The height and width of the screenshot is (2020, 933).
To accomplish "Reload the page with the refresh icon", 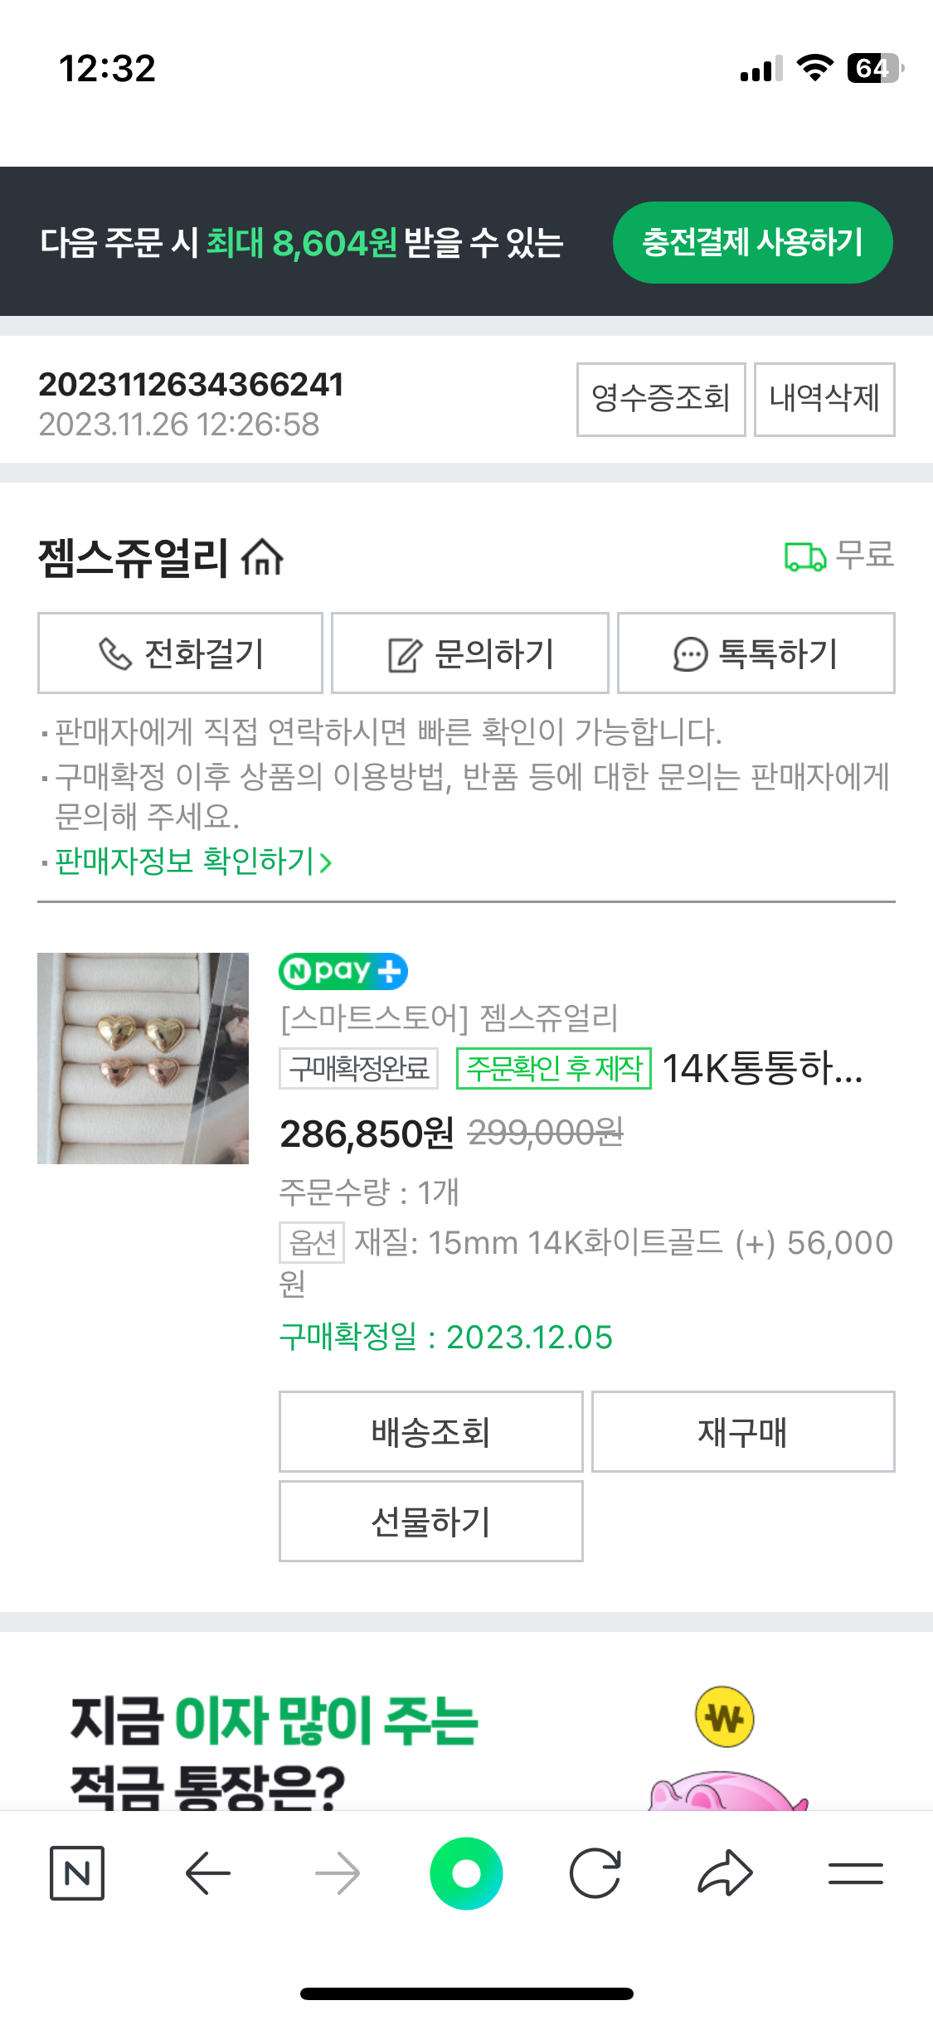I will coord(595,1872).
